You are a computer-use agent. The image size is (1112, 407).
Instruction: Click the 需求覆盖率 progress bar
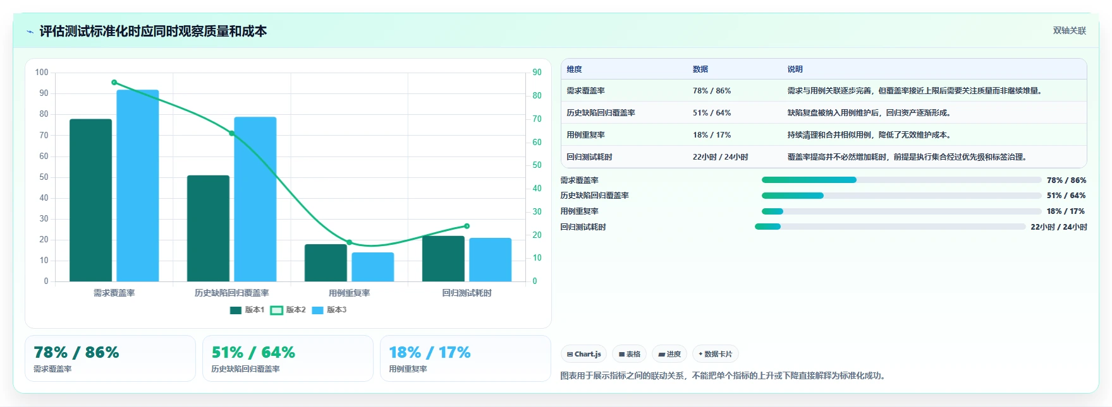901,180
